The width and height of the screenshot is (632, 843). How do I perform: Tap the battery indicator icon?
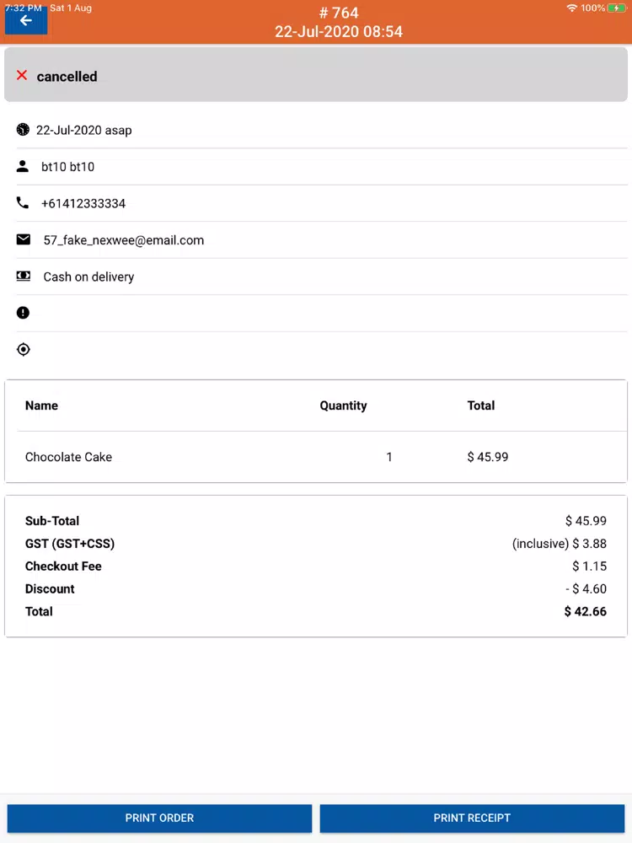pyautogui.click(x=617, y=8)
